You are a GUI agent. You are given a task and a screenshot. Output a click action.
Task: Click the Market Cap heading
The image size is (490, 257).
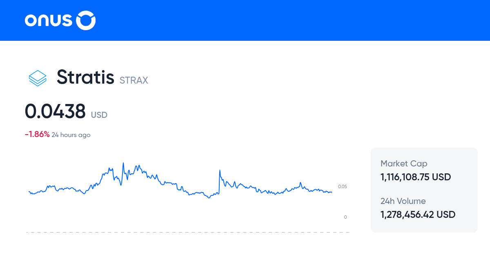point(404,163)
